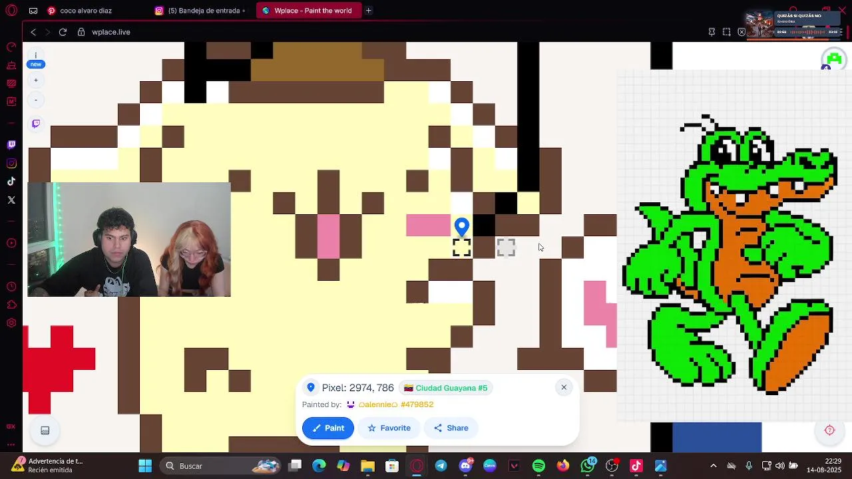Select the 'Wplace - Paint the world' tab
Image resolution: width=852 pixels, height=479 pixels.
pyautogui.click(x=309, y=11)
